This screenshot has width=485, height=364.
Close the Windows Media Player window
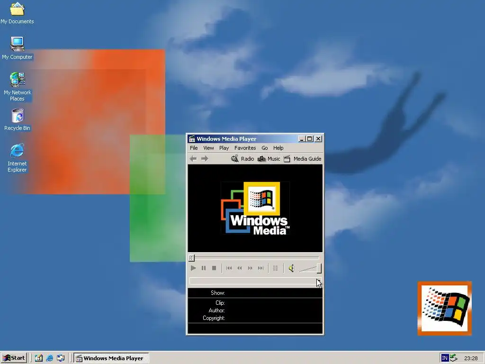point(318,139)
